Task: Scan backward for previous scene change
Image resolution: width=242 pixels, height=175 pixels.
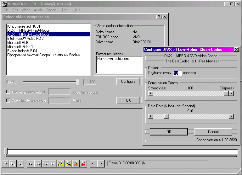Action: [x=76, y=164]
